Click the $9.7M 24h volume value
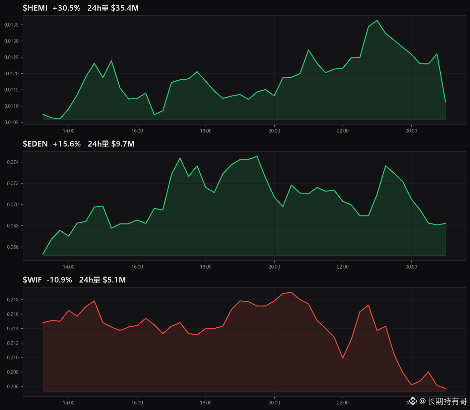The height and width of the screenshot is (410, 470). [123, 144]
